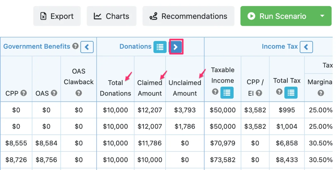The width and height of the screenshot is (336, 170).
Task: Click the Government Benefits header title
Action: 37,47
